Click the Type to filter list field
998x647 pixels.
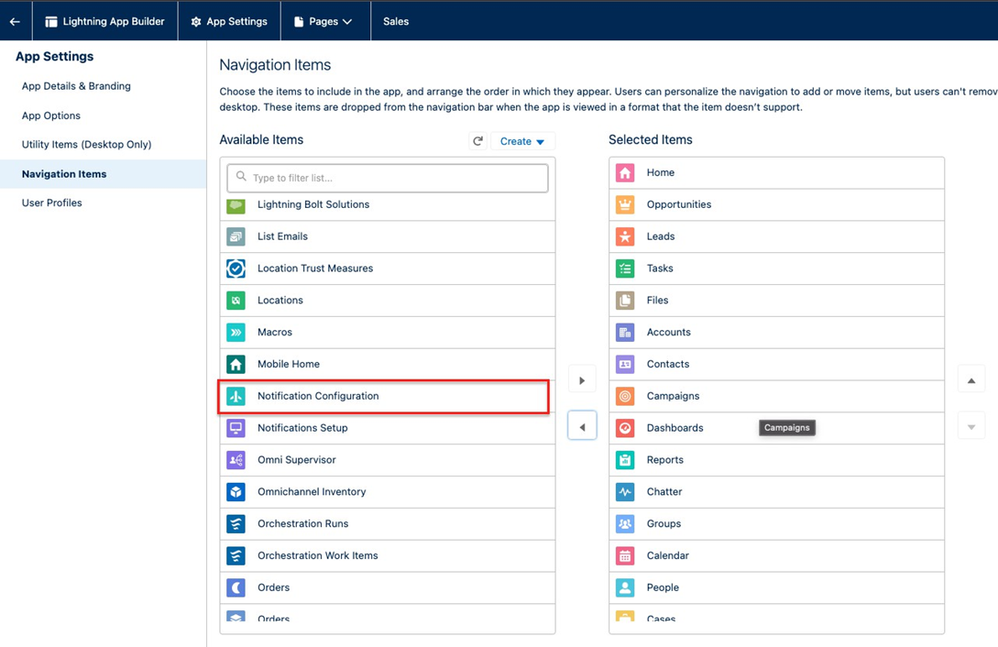[388, 178]
